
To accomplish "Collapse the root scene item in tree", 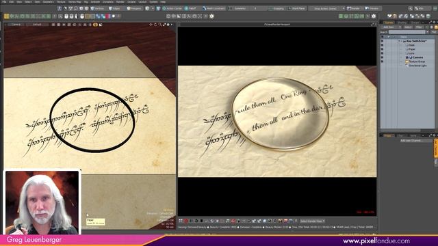I will [400, 41].
